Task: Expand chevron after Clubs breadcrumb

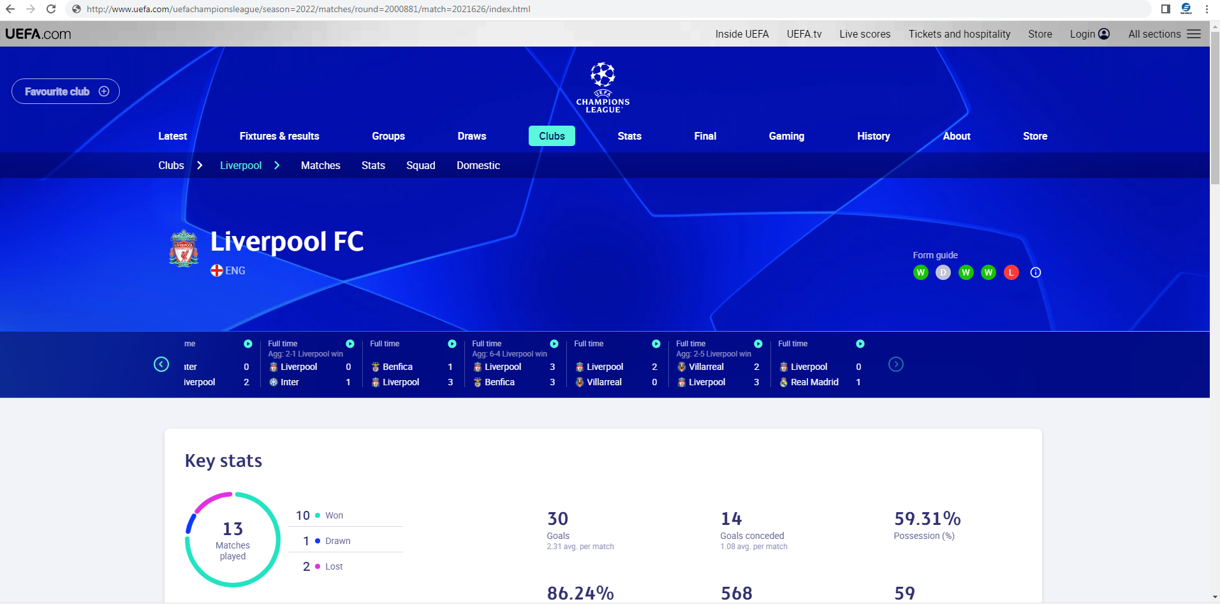Action: tap(200, 165)
